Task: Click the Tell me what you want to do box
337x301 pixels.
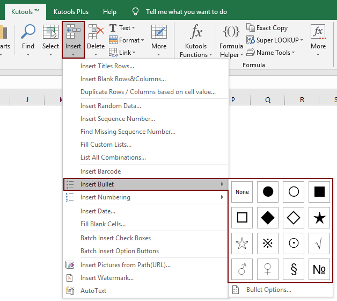Action: [186, 11]
